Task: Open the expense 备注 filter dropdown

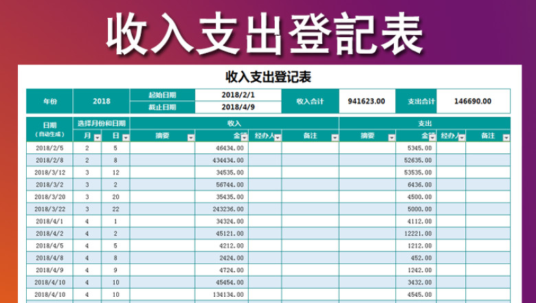Action: [506, 137]
